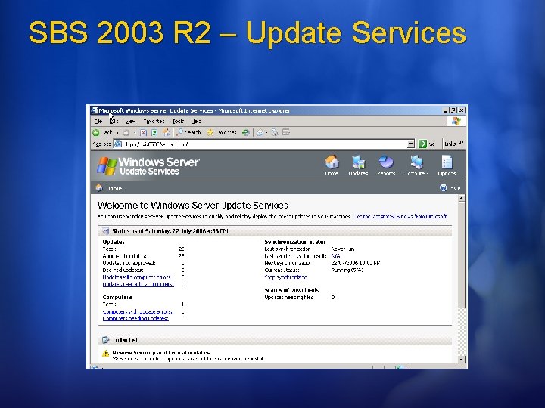Click the Stop synchronization link

tap(285, 277)
